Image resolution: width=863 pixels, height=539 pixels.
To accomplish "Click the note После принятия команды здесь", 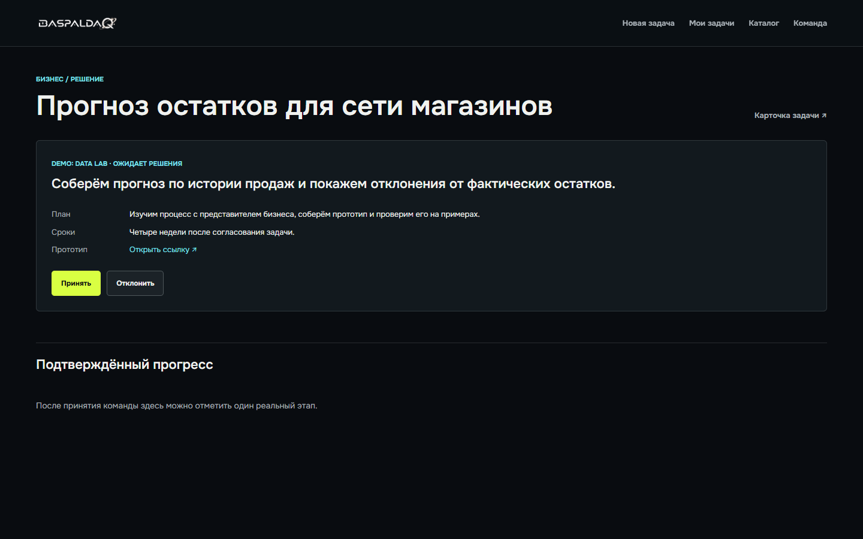I will (x=177, y=406).
